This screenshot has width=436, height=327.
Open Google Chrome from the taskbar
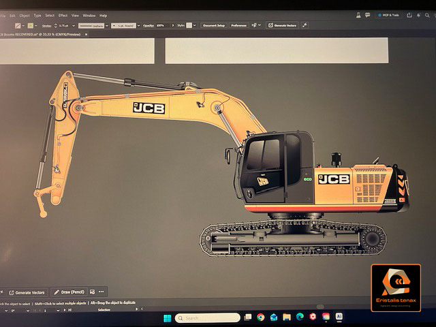[260, 317]
